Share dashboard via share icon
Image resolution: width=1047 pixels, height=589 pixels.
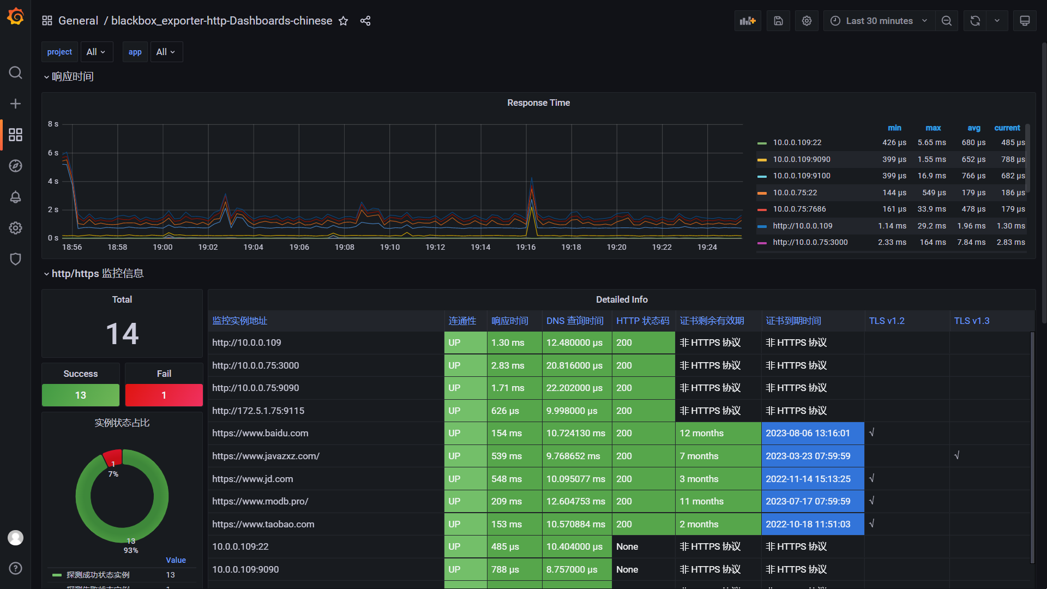coord(365,21)
